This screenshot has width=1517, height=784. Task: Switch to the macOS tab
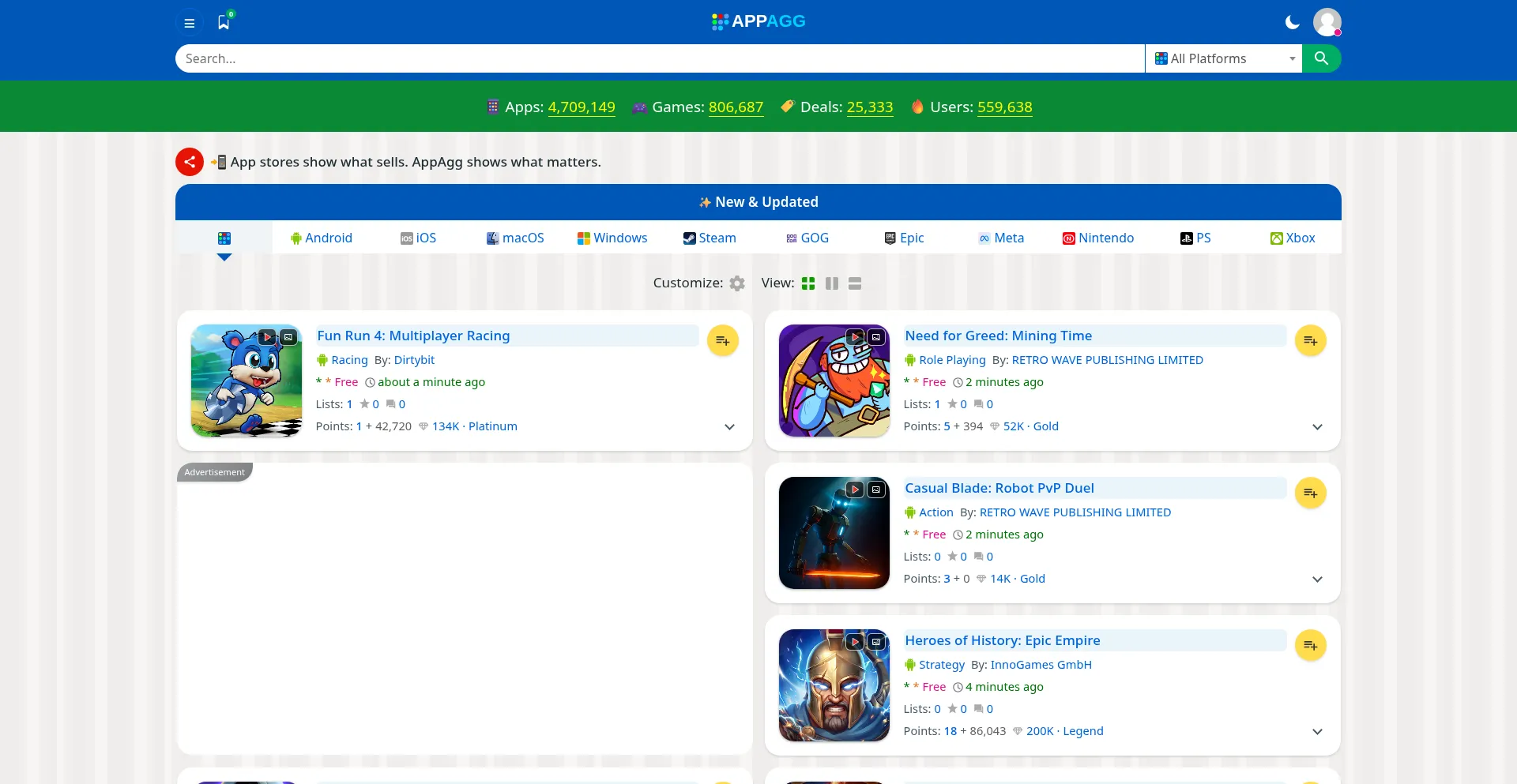point(515,238)
